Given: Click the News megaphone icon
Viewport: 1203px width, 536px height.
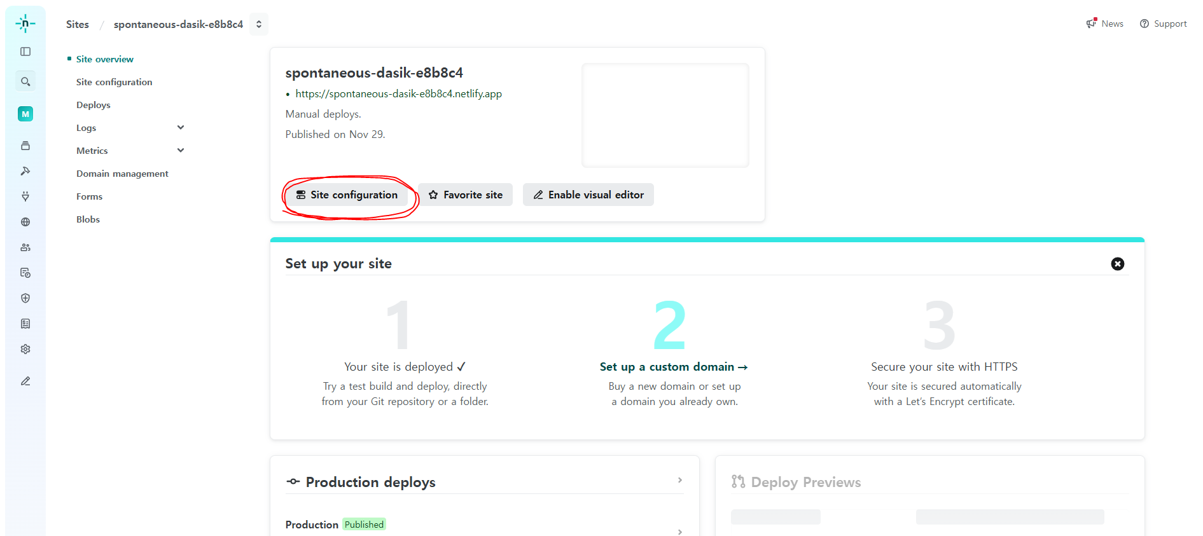Looking at the screenshot, I should coord(1092,23).
